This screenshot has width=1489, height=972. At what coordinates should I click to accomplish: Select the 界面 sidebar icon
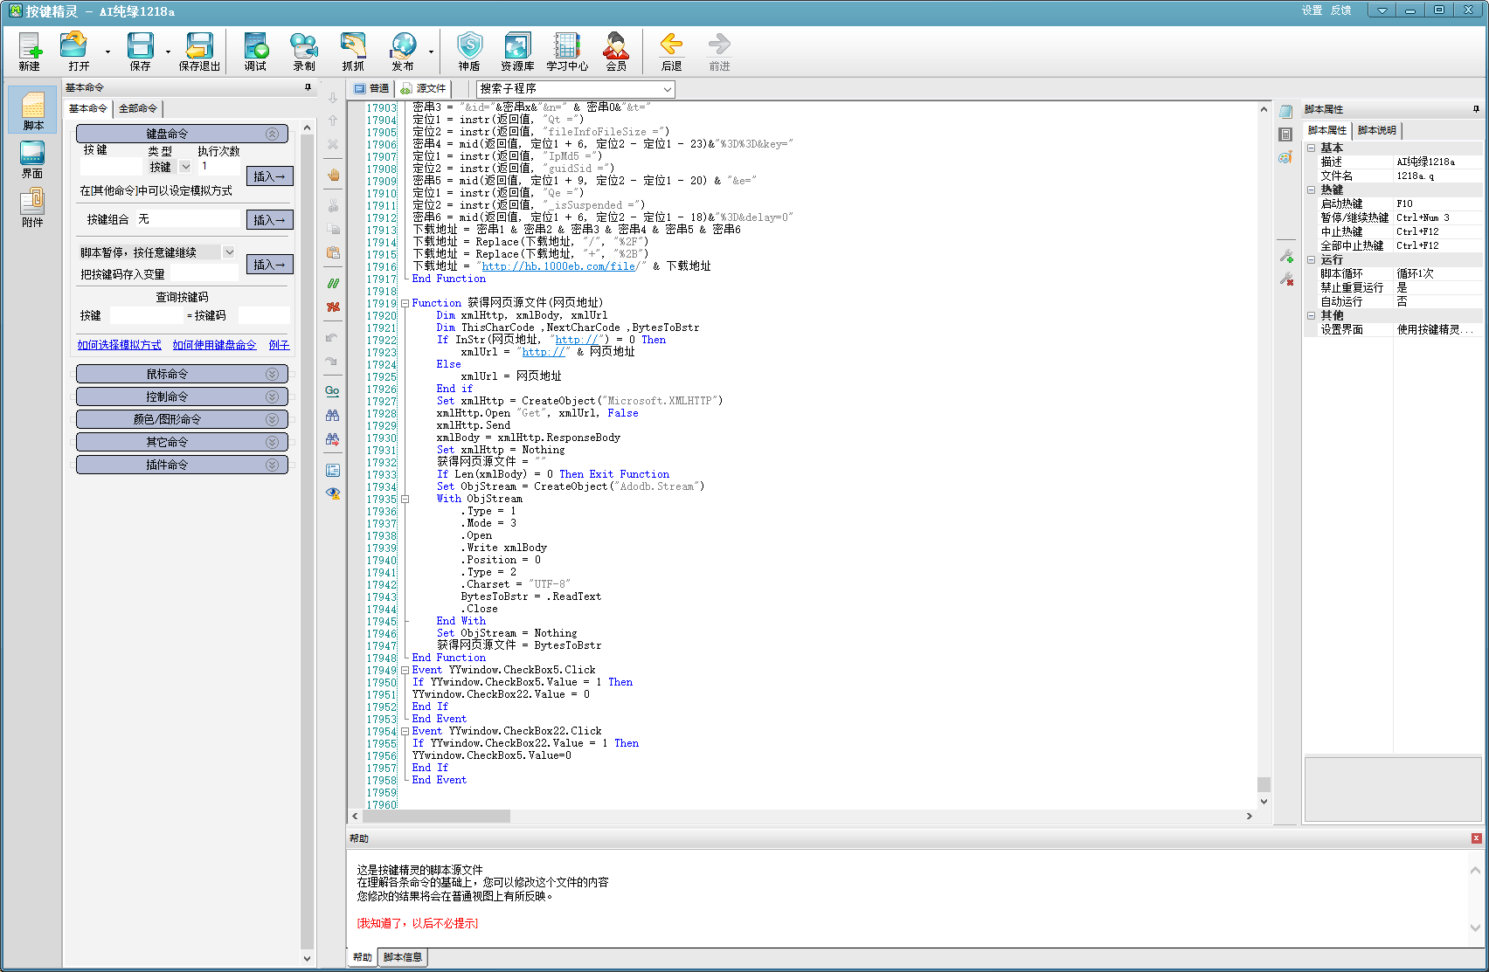click(x=32, y=160)
